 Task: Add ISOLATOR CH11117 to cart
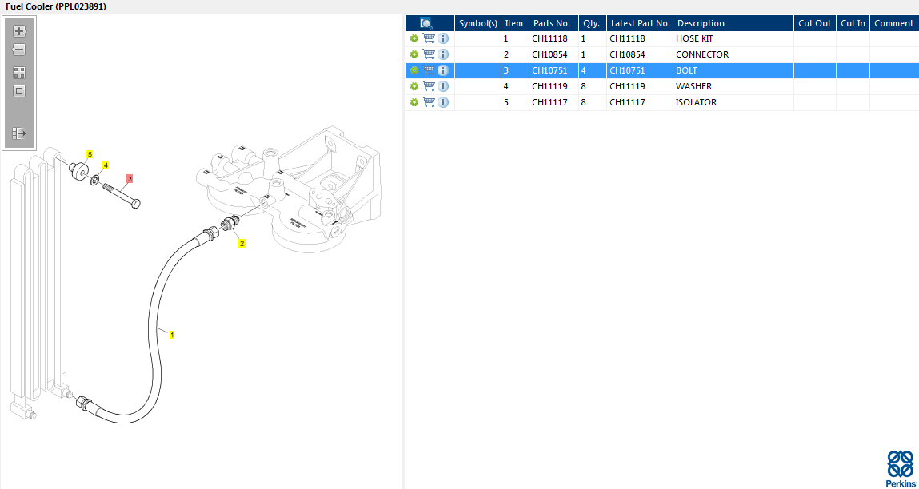coord(429,102)
